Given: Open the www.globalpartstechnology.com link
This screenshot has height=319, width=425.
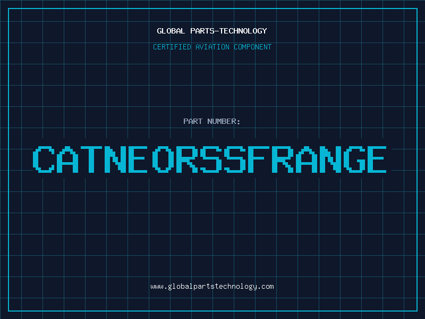Looking at the screenshot, I should pyautogui.click(x=212, y=287).
